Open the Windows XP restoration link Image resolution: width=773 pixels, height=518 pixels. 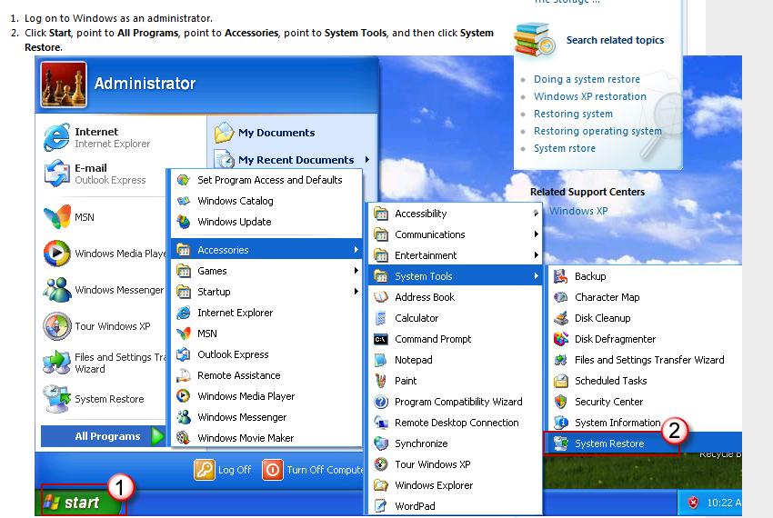[589, 96]
